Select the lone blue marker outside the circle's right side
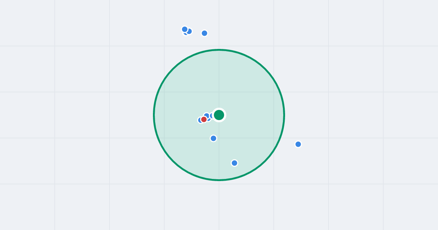Viewport: 438px width, 230px height. click(298, 144)
